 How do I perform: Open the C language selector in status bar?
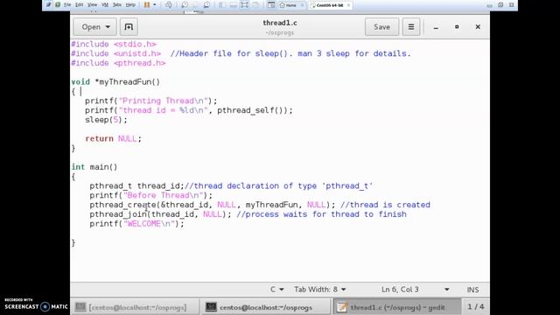coord(276,290)
